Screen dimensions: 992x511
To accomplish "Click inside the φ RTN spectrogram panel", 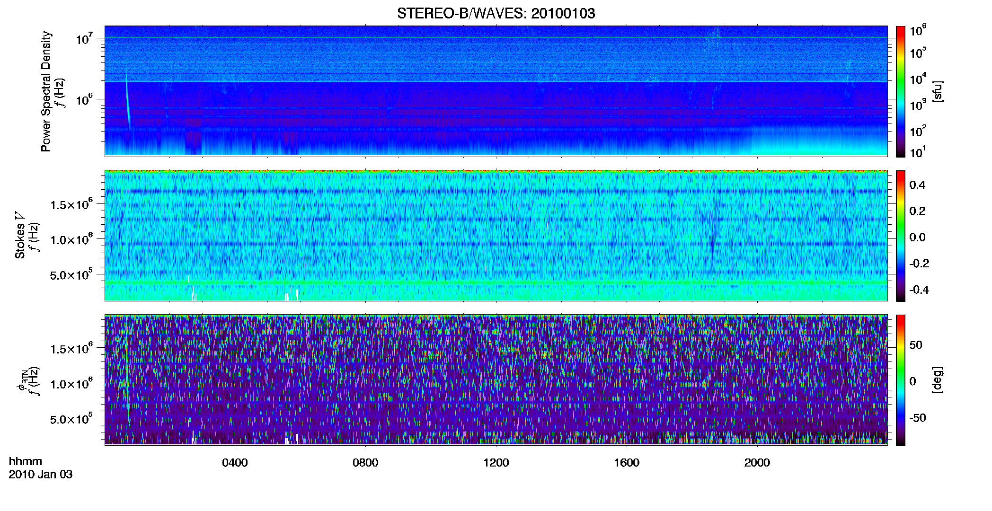I will click(x=496, y=380).
